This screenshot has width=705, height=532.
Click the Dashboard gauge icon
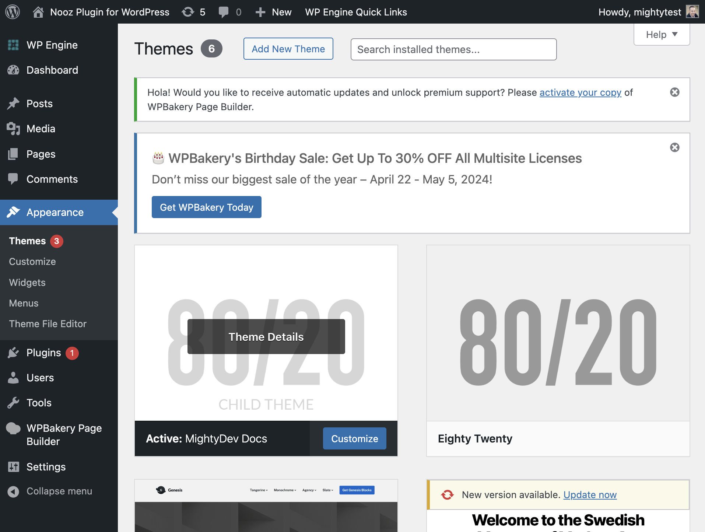point(13,70)
